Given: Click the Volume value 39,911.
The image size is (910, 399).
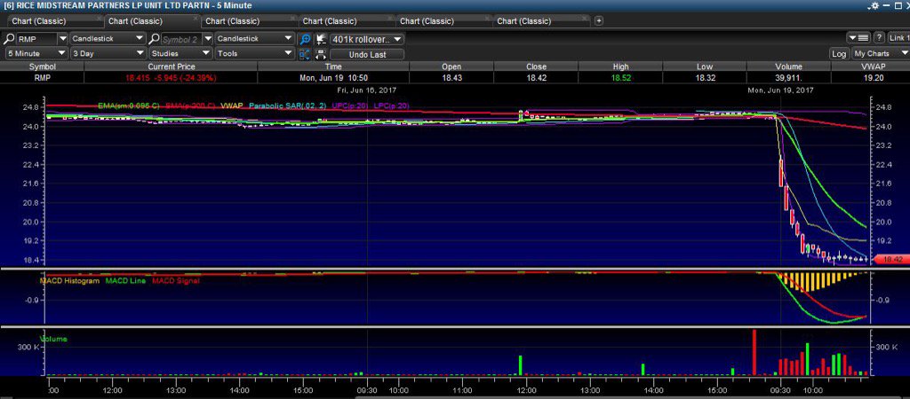Looking at the screenshot, I should pyautogui.click(x=788, y=77).
